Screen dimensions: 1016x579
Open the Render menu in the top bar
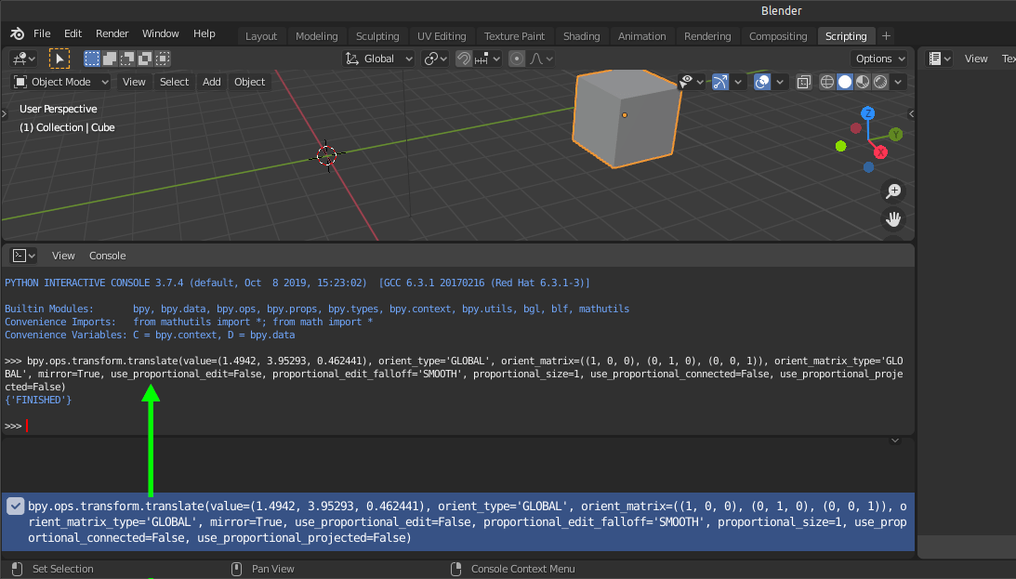pos(112,33)
